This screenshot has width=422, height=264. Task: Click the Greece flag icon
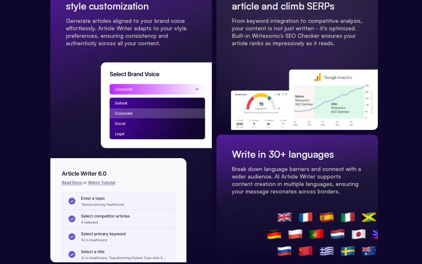click(327, 251)
